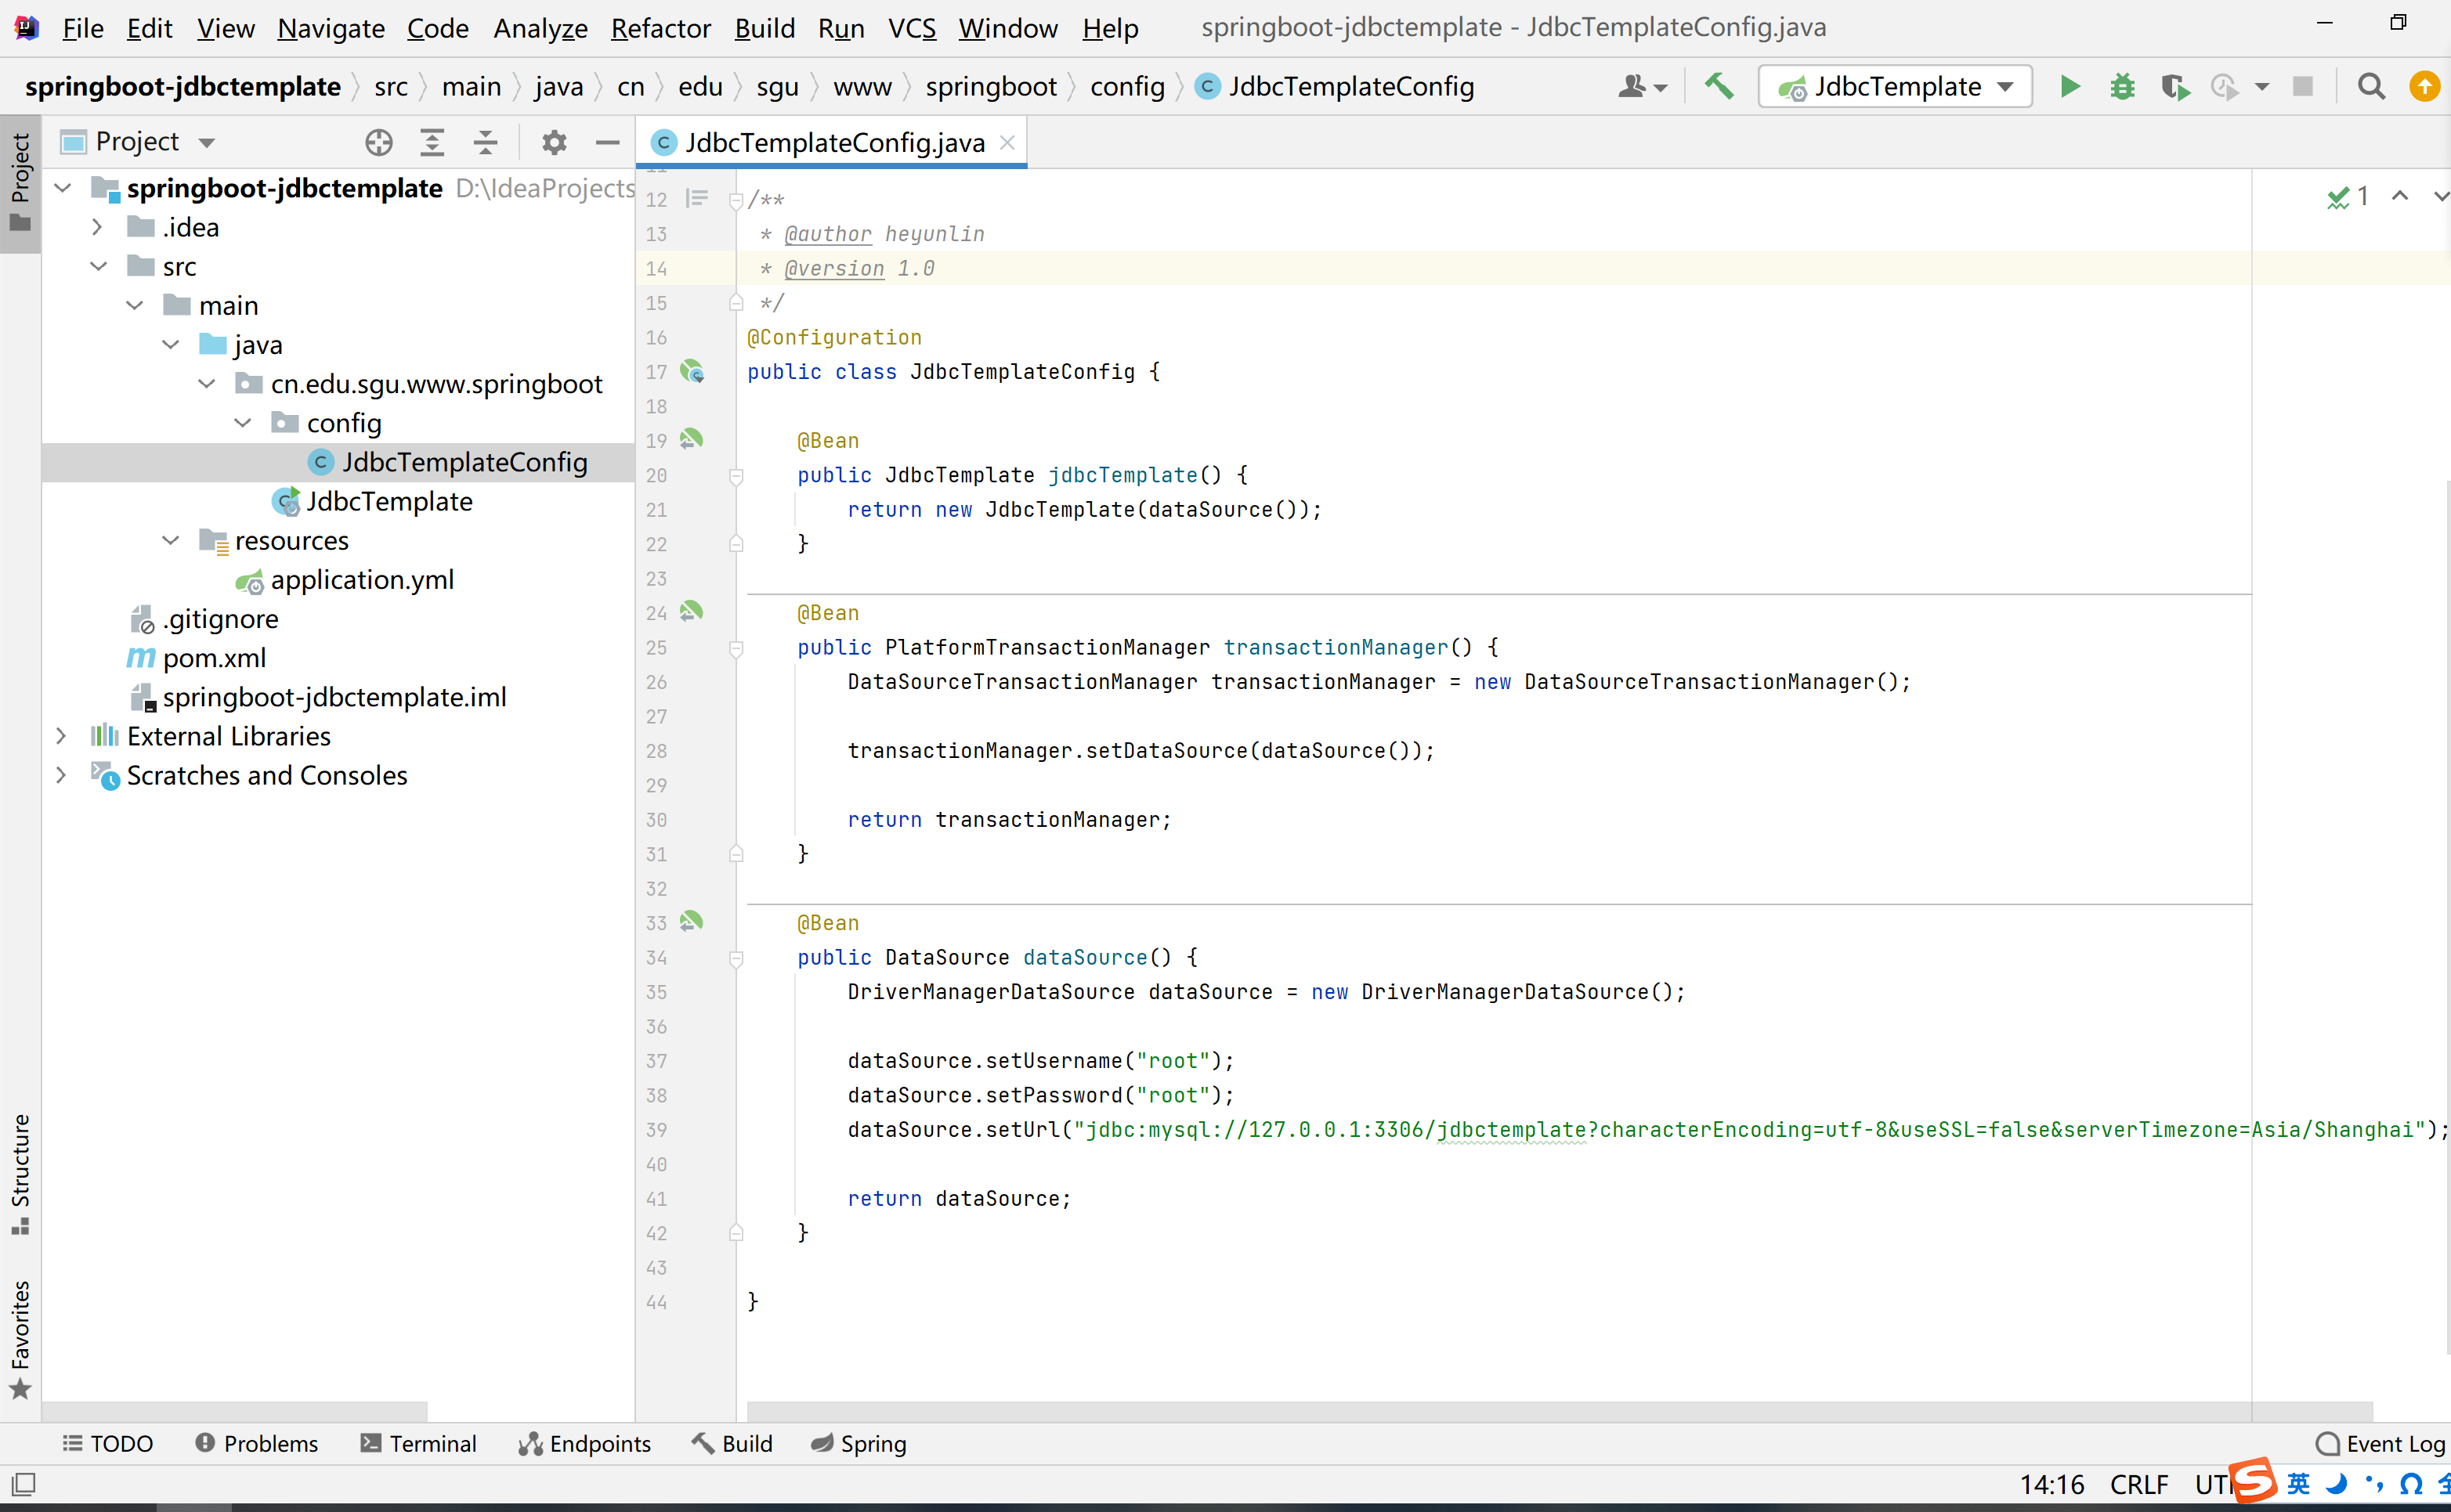This screenshot has height=1512, width=2451.
Task: Open the JdbcTemplate run configurations dropdown
Action: click(x=1894, y=86)
